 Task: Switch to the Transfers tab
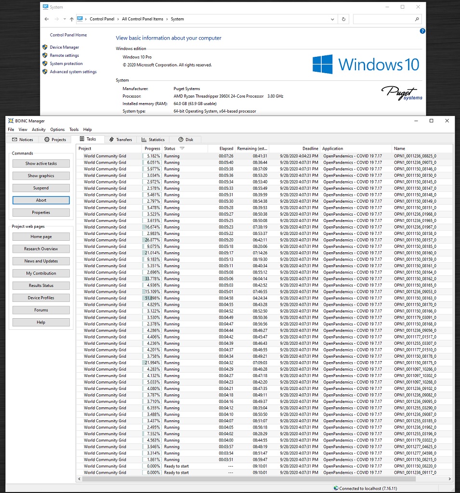[120, 140]
